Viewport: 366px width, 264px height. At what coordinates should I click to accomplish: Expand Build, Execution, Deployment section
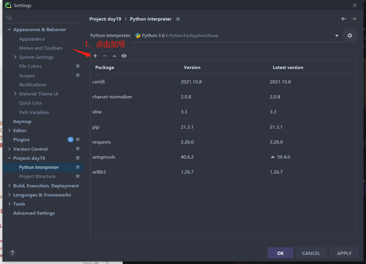(9, 186)
